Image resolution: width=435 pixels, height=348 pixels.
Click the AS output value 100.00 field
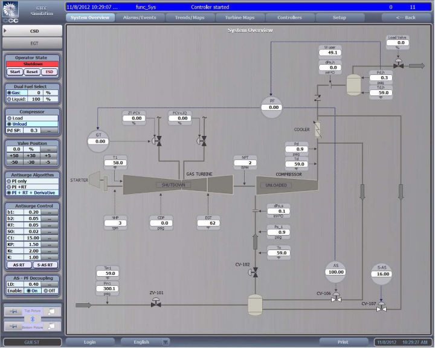point(335,272)
